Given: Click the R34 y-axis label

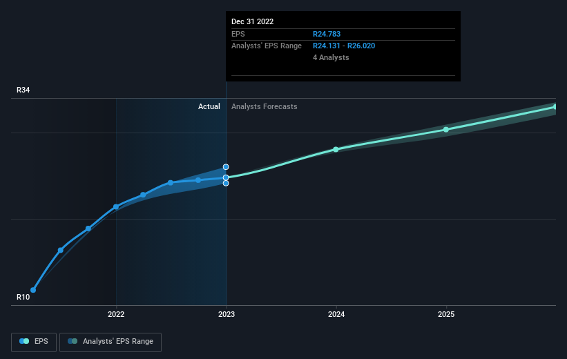Looking at the screenshot, I should [x=23, y=90].
